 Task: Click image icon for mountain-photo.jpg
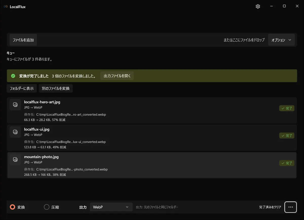click(x=15, y=159)
